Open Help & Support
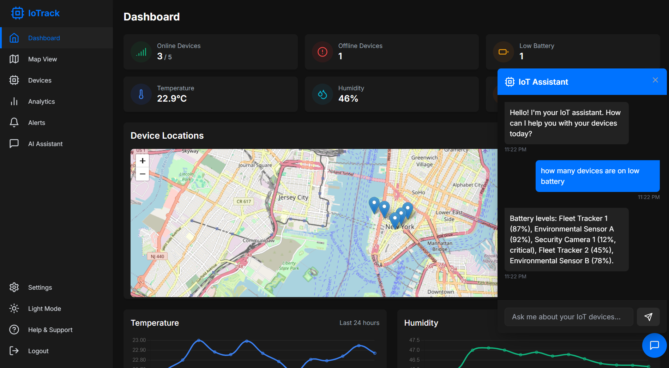 coord(50,330)
